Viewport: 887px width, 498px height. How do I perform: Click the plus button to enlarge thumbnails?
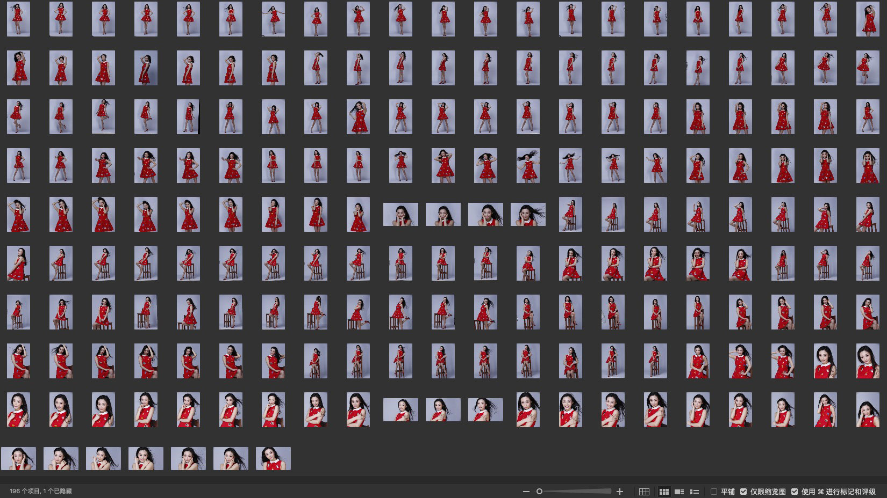click(620, 492)
